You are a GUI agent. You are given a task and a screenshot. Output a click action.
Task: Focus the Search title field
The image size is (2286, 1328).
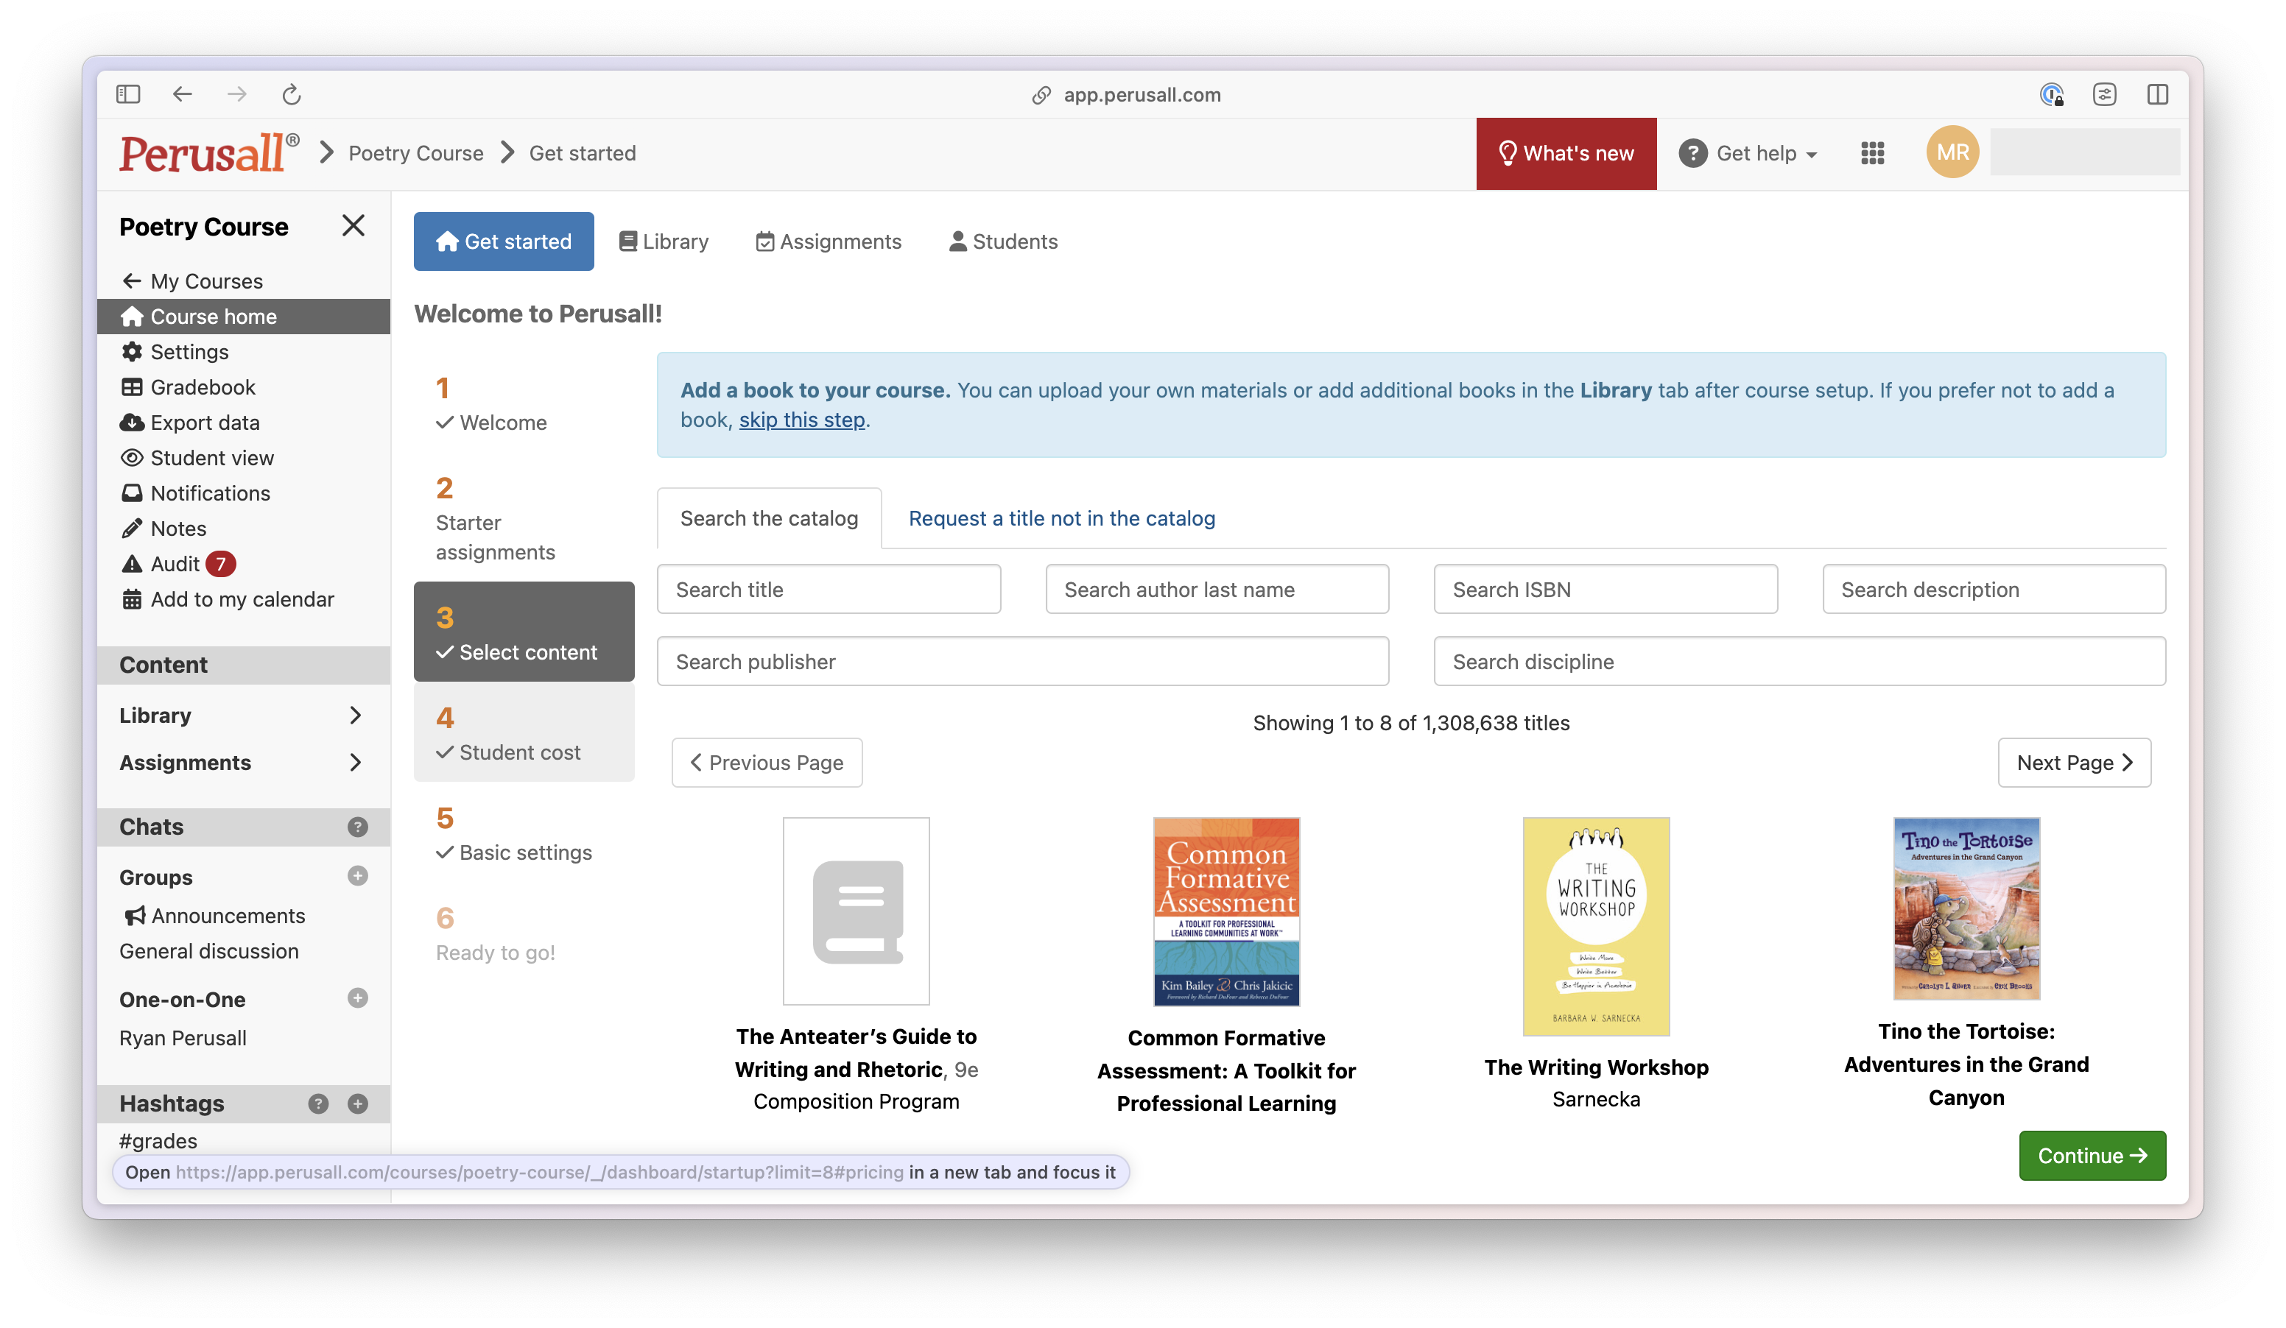click(x=829, y=589)
